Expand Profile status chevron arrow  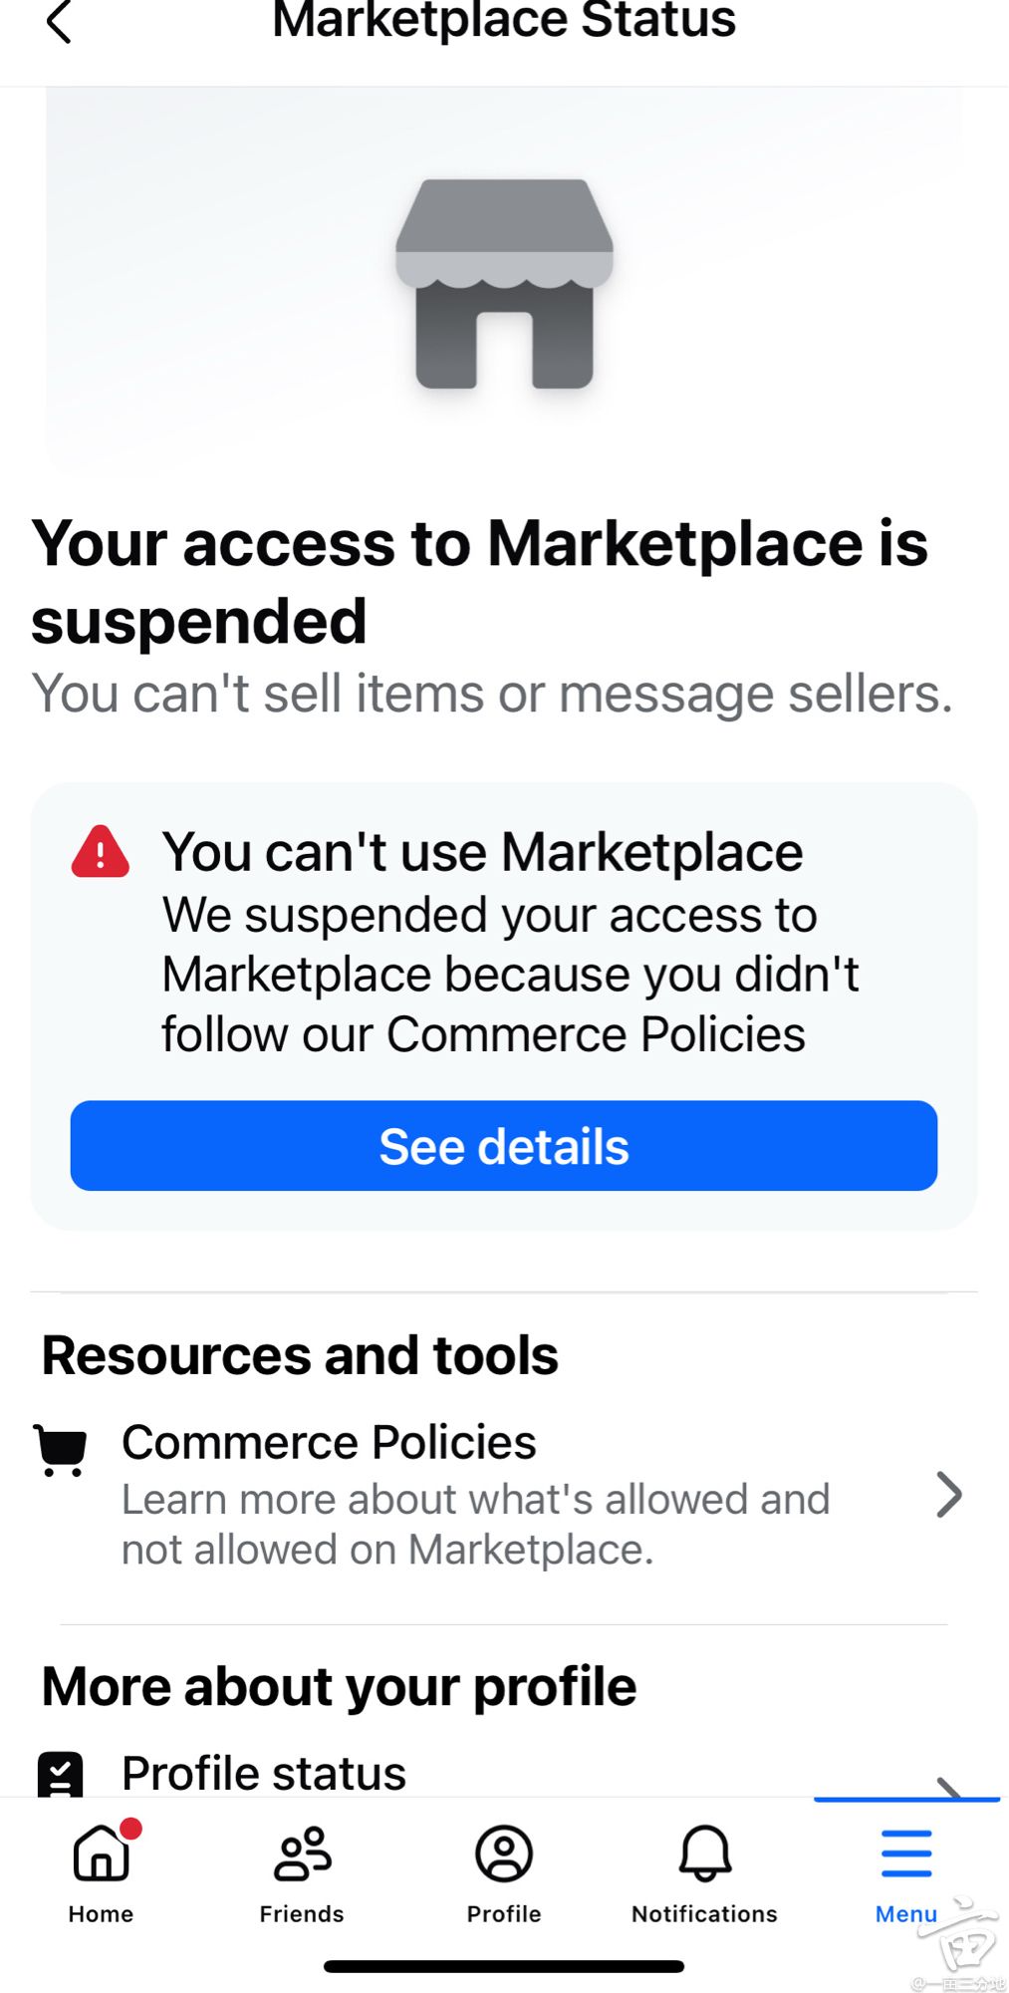click(x=949, y=1786)
